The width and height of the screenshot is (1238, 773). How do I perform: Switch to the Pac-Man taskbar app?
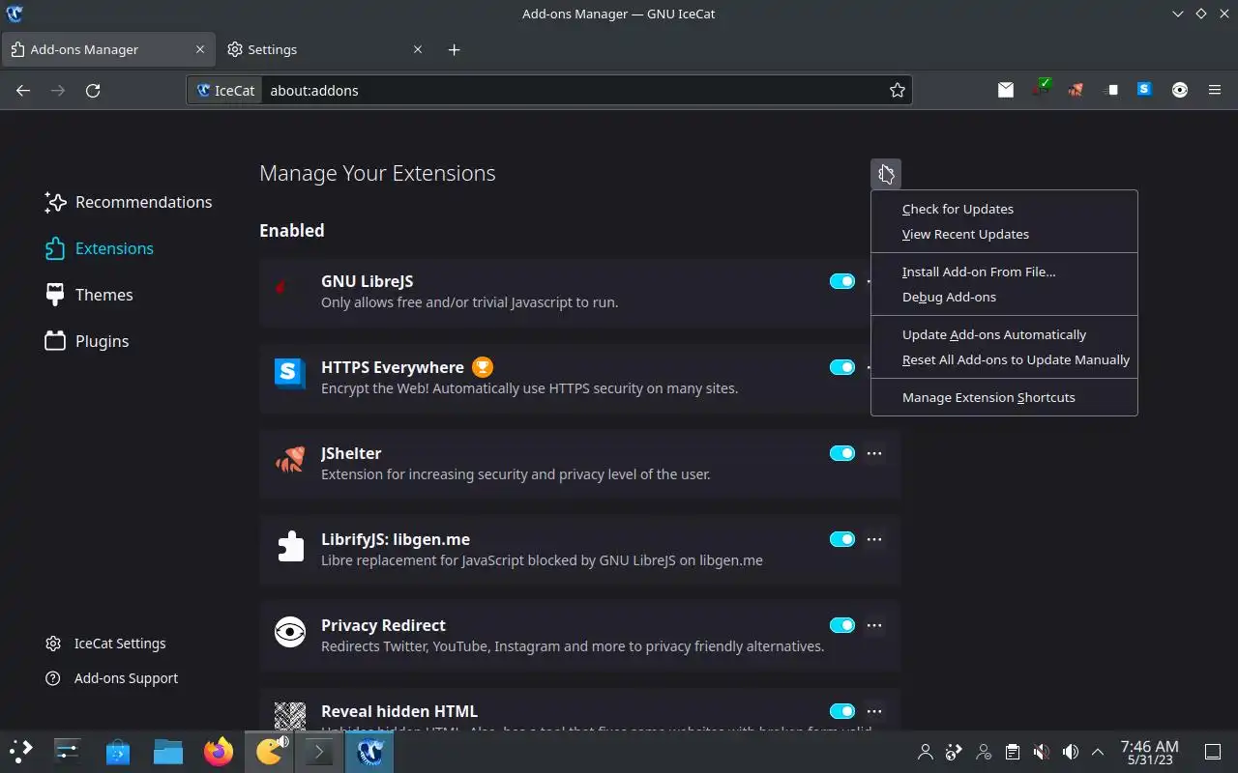point(269,751)
